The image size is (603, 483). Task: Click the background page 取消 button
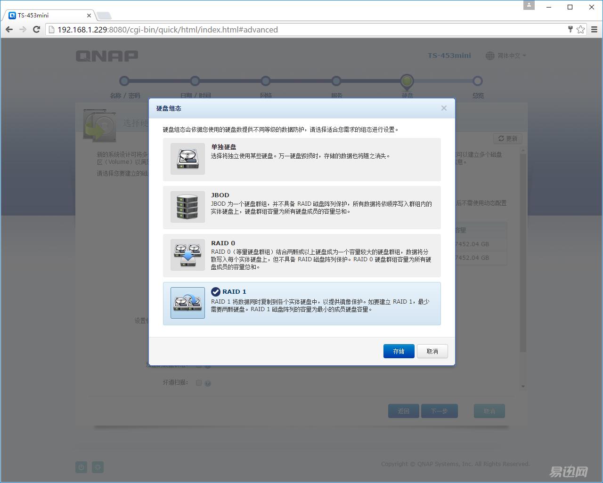tap(489, 411)
